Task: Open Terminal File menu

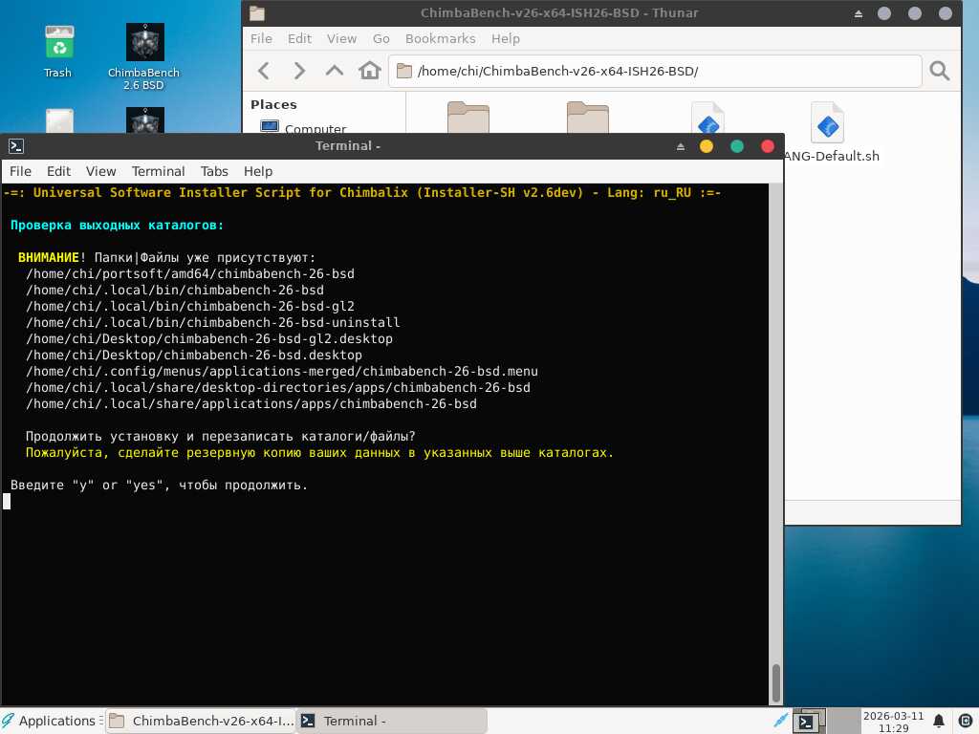Action: tap(20, 171)
